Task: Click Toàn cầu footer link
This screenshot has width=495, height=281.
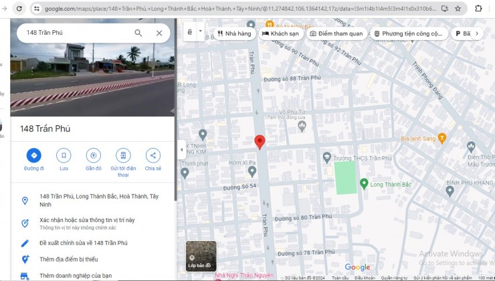Action: [x=340, y=278]
